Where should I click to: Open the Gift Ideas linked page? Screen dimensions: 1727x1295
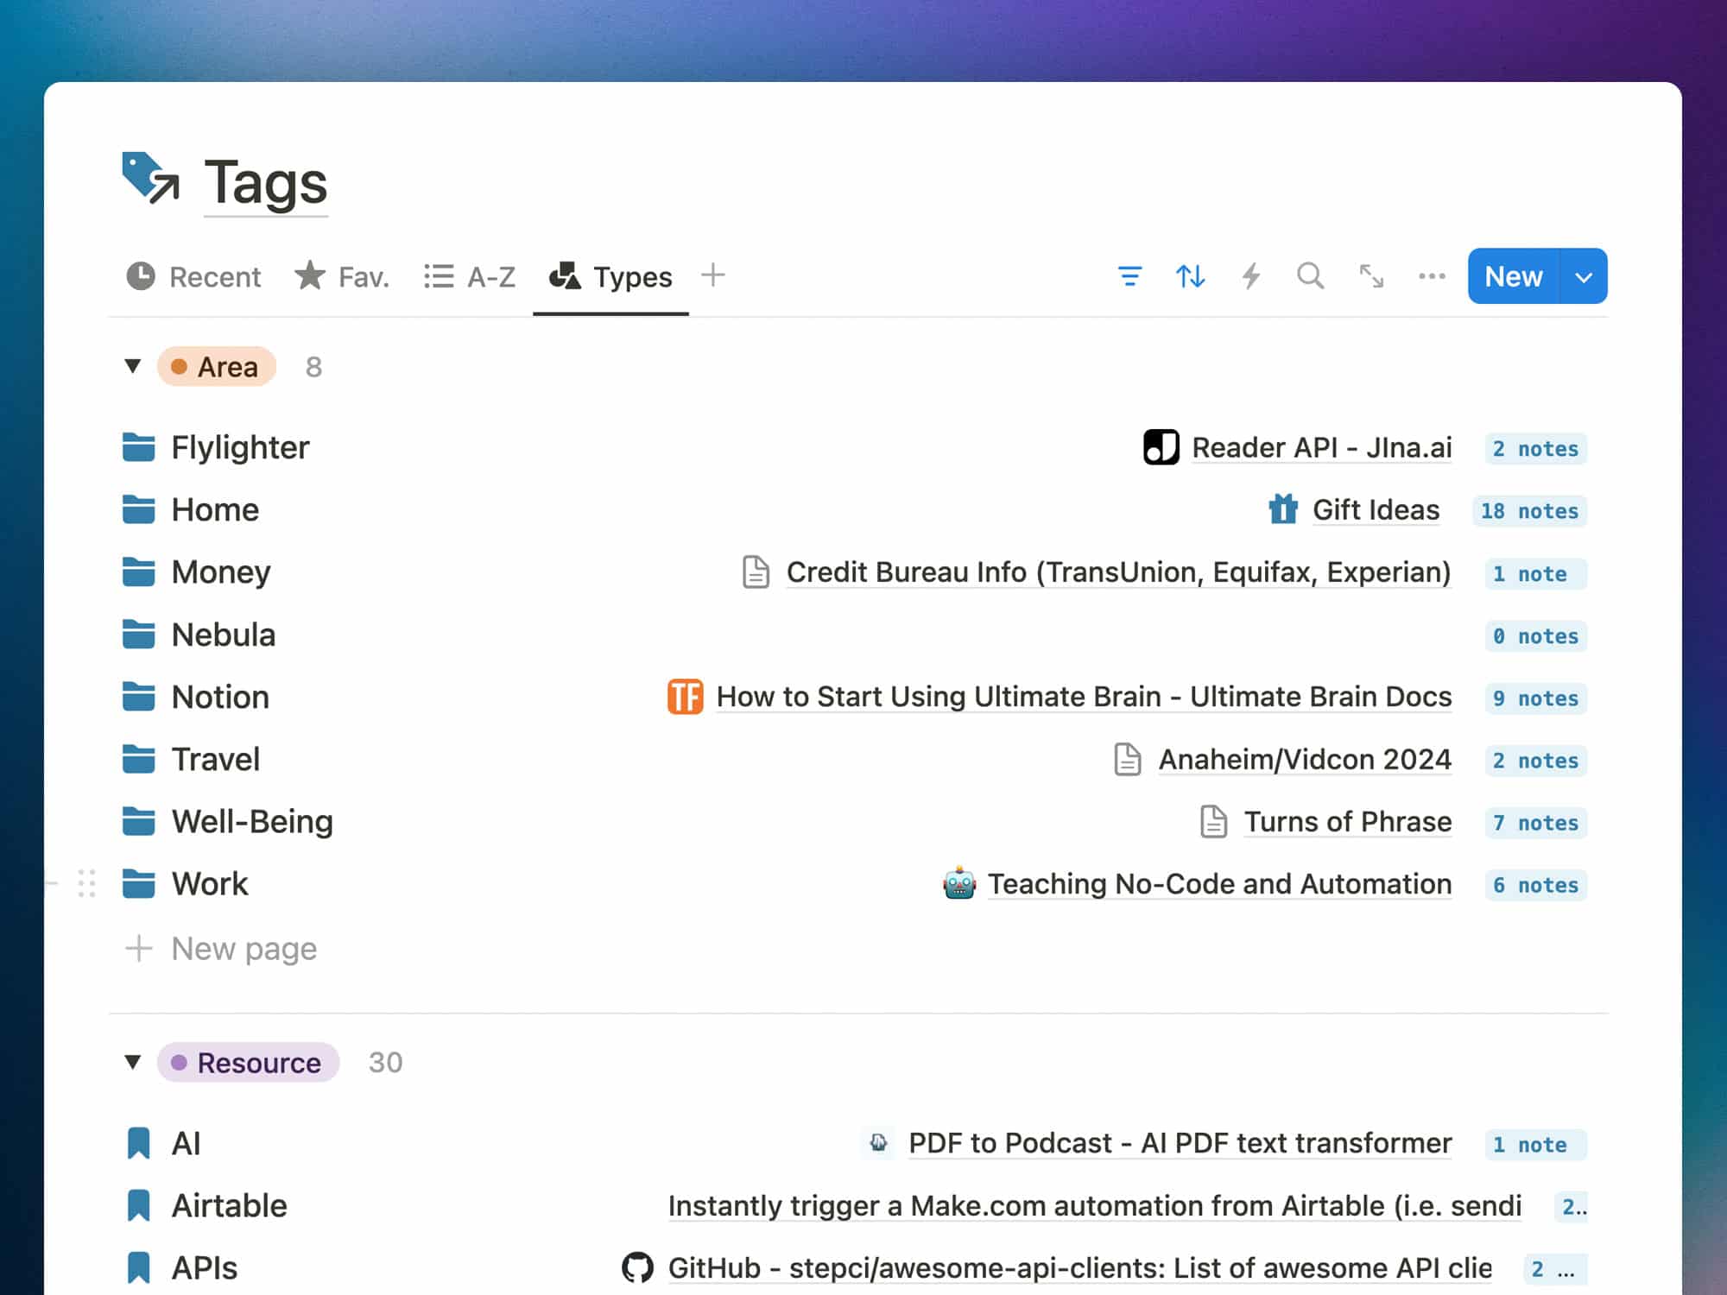pyautogui.click(x=1375, y=510)
